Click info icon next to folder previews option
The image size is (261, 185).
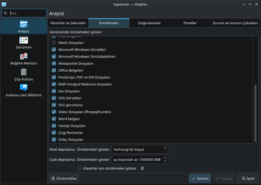[x=142, y=168]
